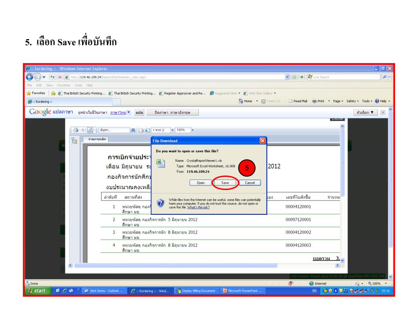The image size is (418, 313).
Task: Click the next page icon in report toolbar
Action: click(x=148, y=130)
